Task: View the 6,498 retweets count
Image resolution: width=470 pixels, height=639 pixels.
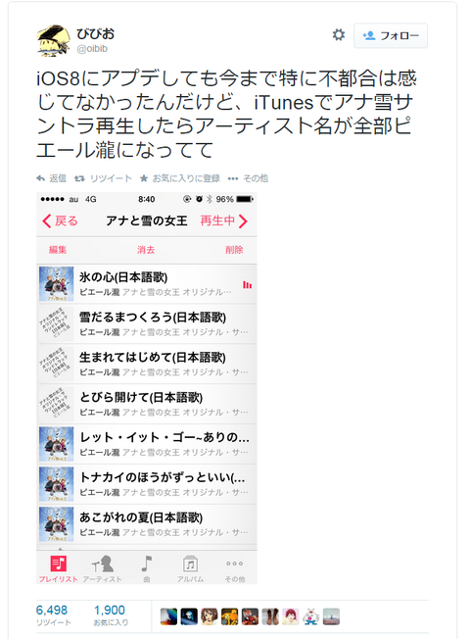Action: pos(52,610)
